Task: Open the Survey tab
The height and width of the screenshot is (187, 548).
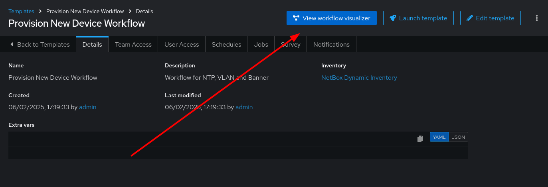Action: click(291, 44)
